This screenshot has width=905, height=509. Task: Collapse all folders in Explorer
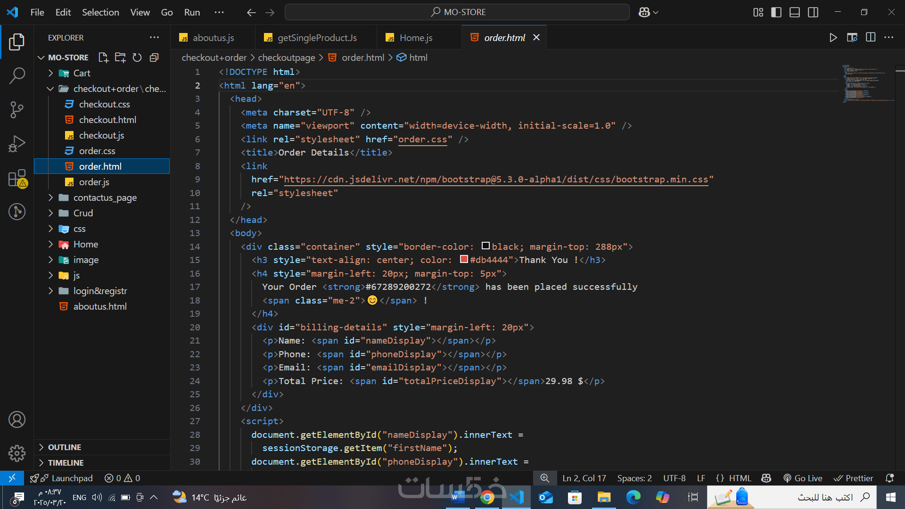tap(154, 57)
